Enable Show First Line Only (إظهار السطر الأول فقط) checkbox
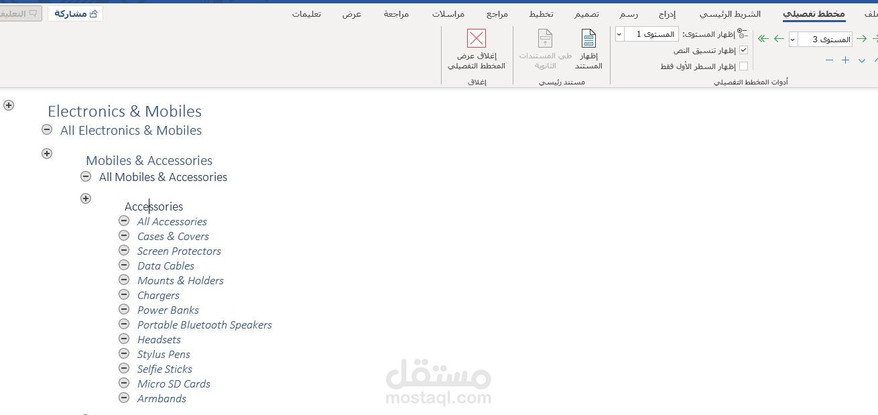The width and height of the screenshot is (878, 415). pyautogui.click(x=743, y=66)
